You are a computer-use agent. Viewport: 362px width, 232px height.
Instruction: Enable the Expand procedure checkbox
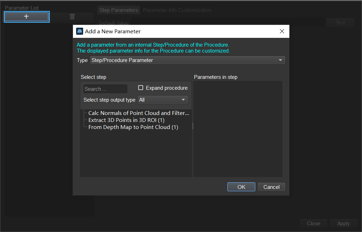click(x=141, y=88)
